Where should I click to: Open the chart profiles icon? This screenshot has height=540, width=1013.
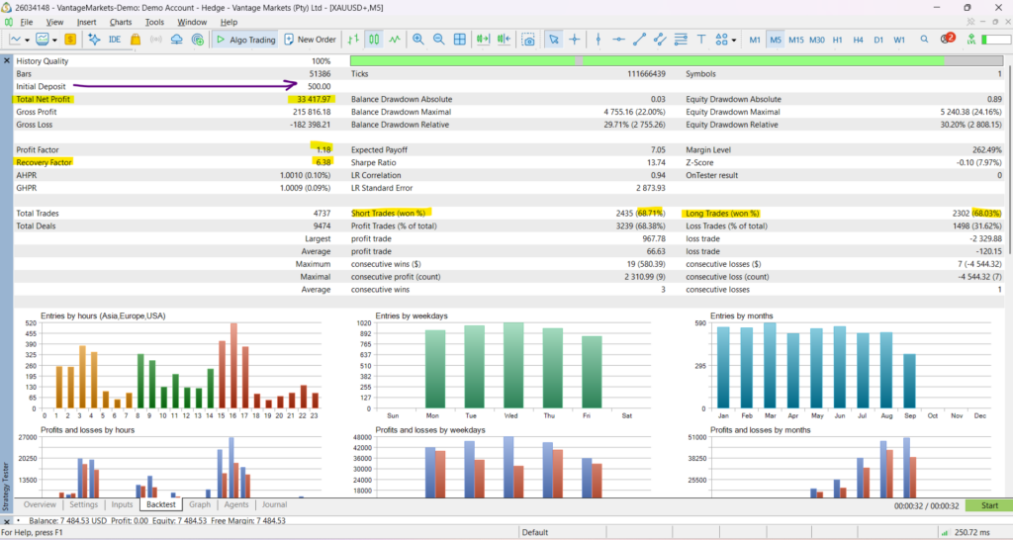[43, 40]
